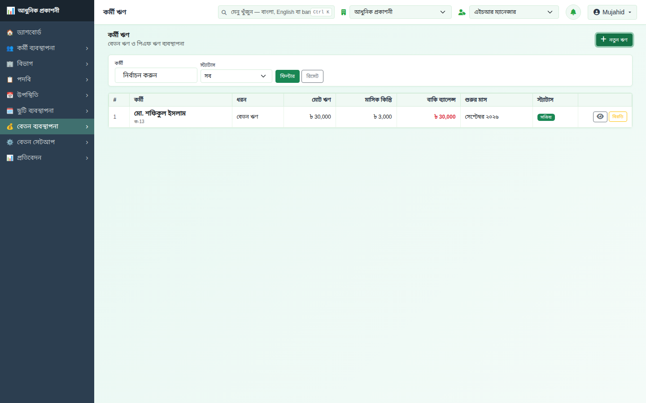Click the মেনু খুঁজুন search box

pos(276,12)
